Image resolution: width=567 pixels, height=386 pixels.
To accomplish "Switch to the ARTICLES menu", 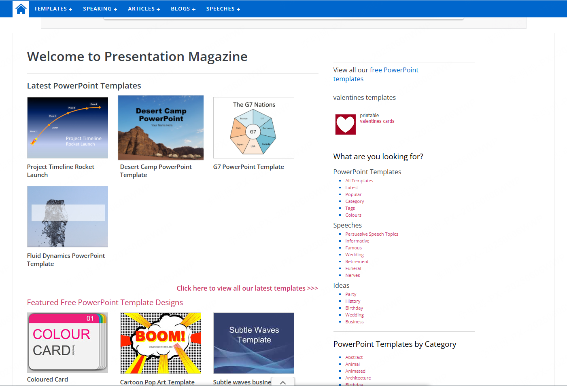I will point(144,8).
